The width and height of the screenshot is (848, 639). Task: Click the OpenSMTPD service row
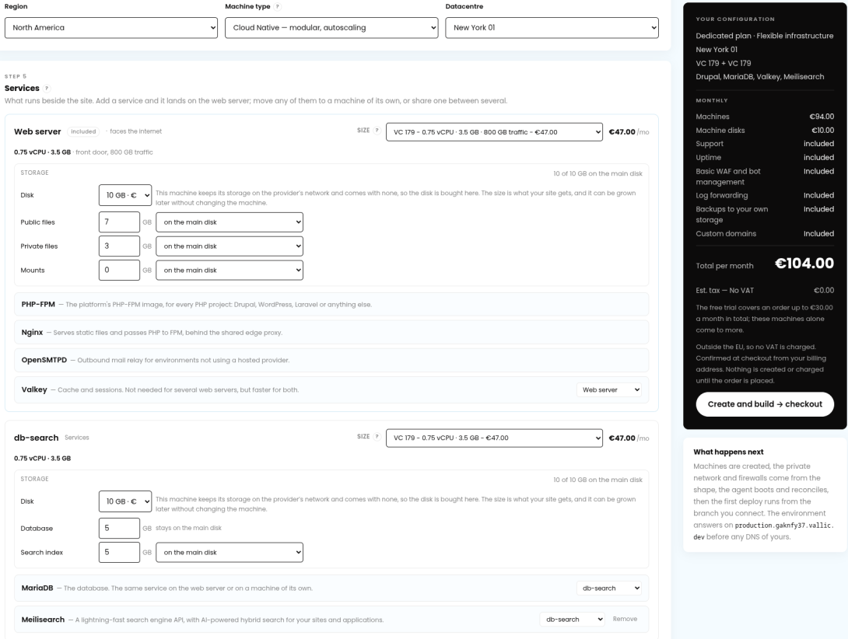331,360
